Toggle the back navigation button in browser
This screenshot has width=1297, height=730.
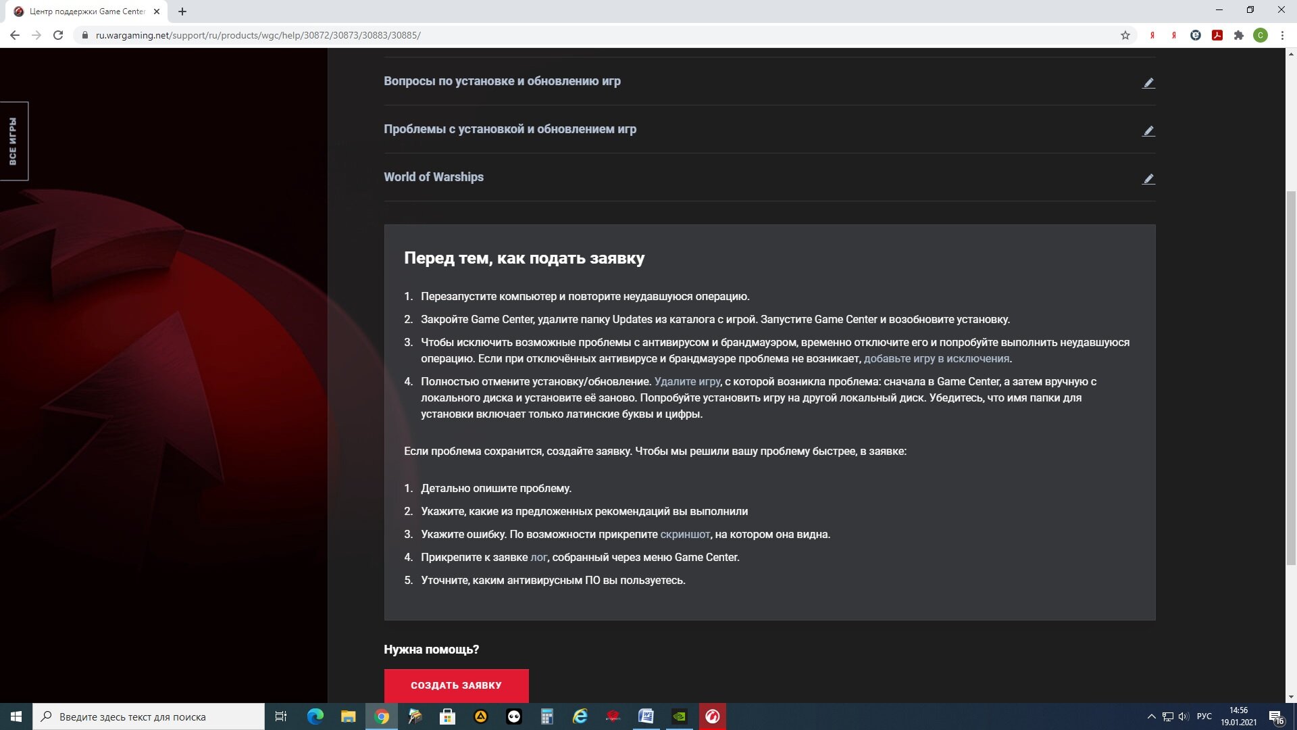tap(15, 34)
